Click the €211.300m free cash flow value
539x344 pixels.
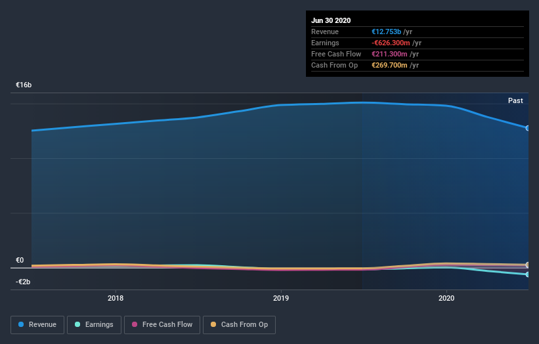coord(389,54)
